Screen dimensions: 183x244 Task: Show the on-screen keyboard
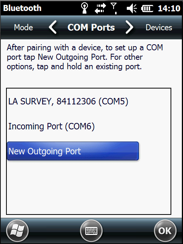[91, 231]
